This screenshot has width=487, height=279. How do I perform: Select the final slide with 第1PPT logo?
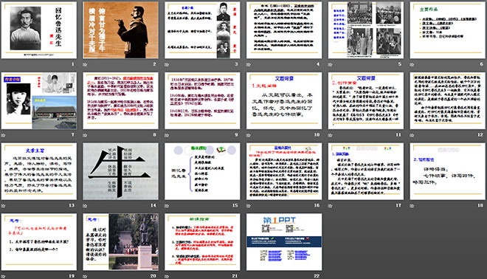284,241
